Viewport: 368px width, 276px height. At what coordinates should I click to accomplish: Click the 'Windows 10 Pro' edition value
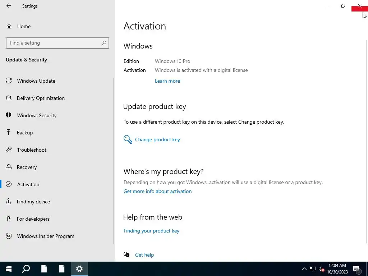coord(172,61)
